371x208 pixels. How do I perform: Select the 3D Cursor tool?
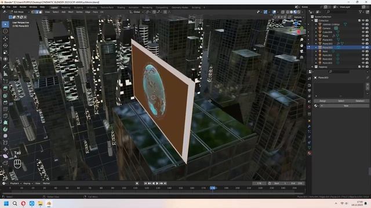click(x=5, y=31)
